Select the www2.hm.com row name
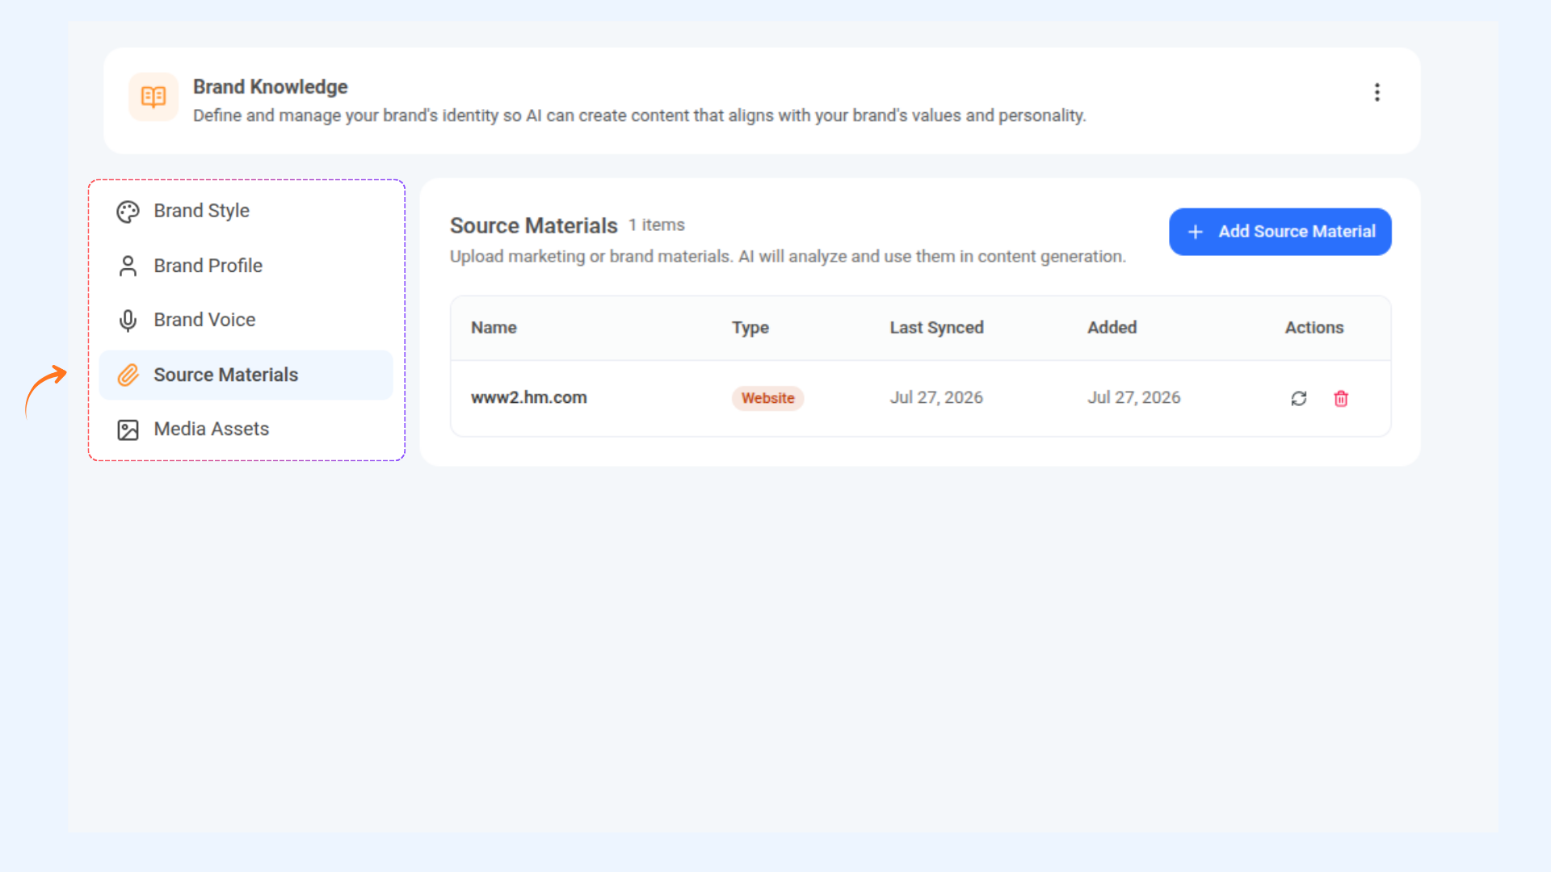Viewport: 1551px width, 872px height. tap(529, 397)
